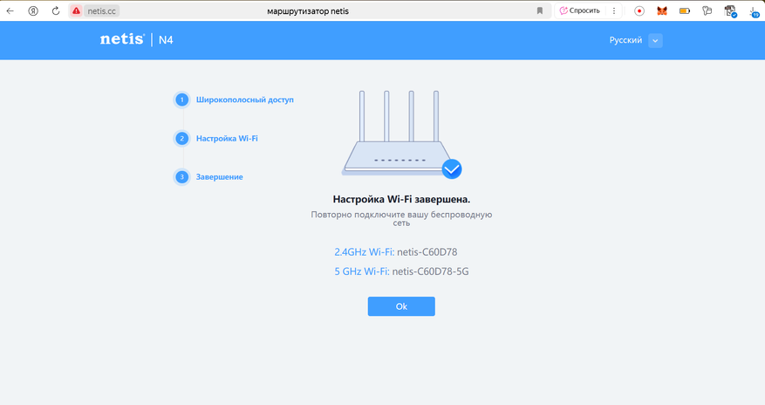Go to Настройка Wi-Fi step

[227, 139]
